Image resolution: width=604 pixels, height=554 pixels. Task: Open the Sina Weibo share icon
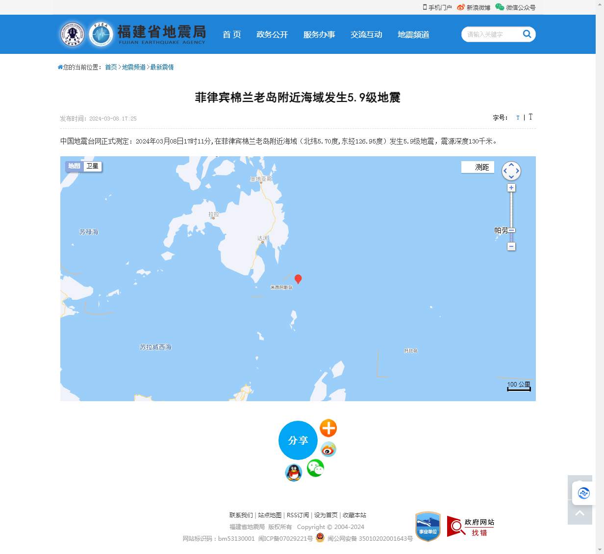(328, 449)
